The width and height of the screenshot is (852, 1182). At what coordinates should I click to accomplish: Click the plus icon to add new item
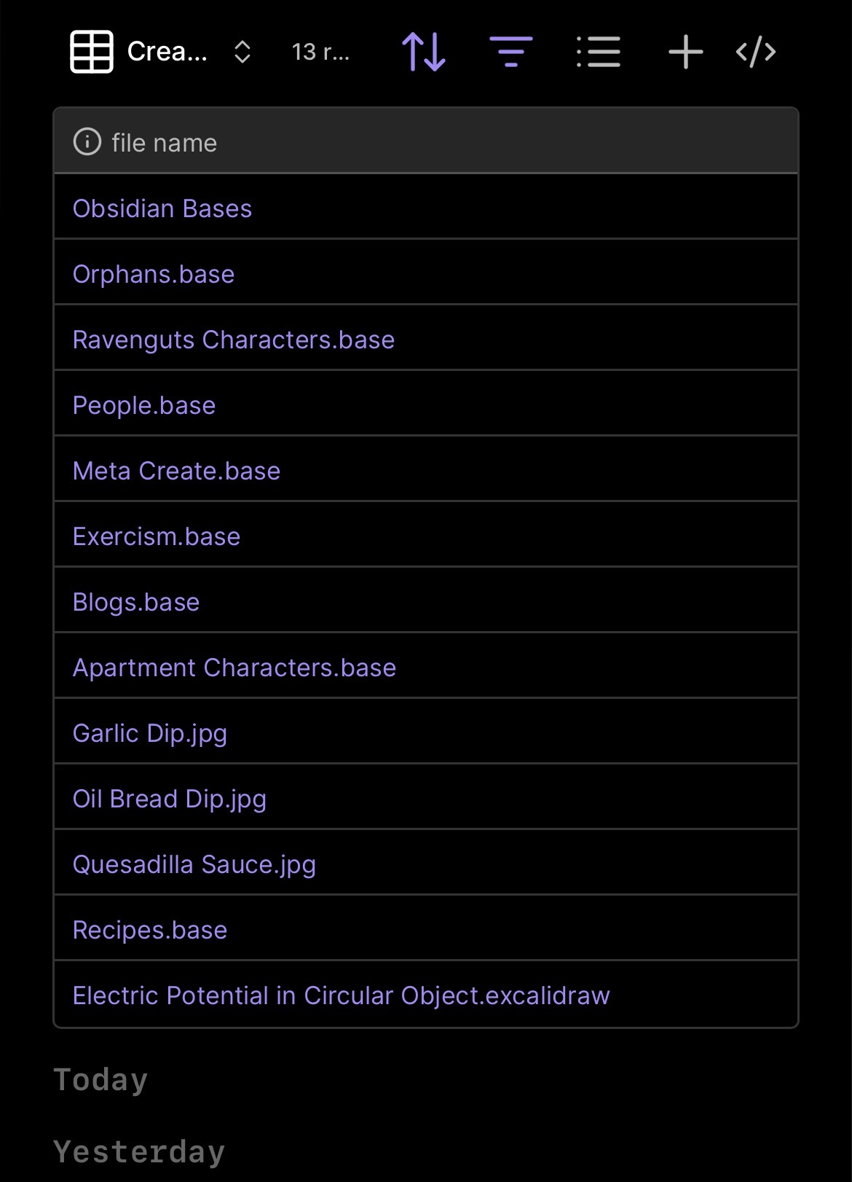685,52
